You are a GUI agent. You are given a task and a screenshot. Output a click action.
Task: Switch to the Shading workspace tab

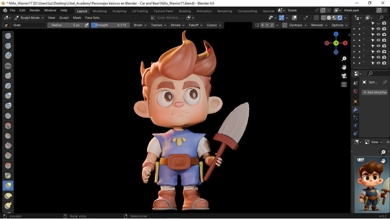(x=184, y=11)
